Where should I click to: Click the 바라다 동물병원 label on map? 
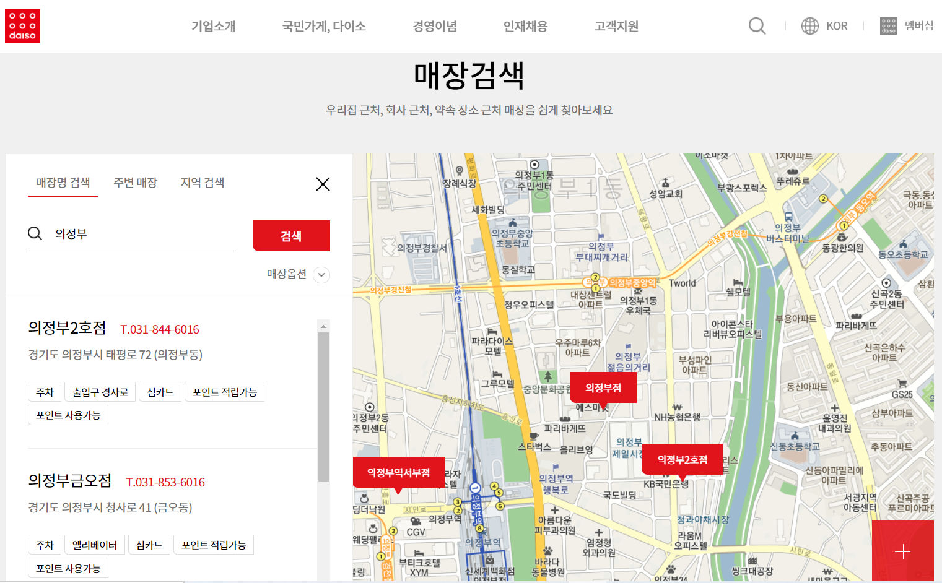[x=547, y=568]
